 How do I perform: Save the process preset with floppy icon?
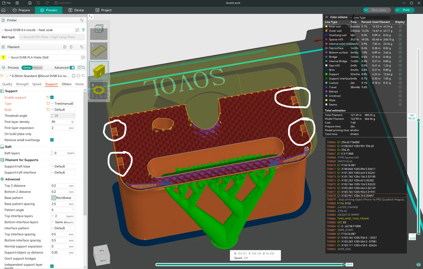point(73,76)
